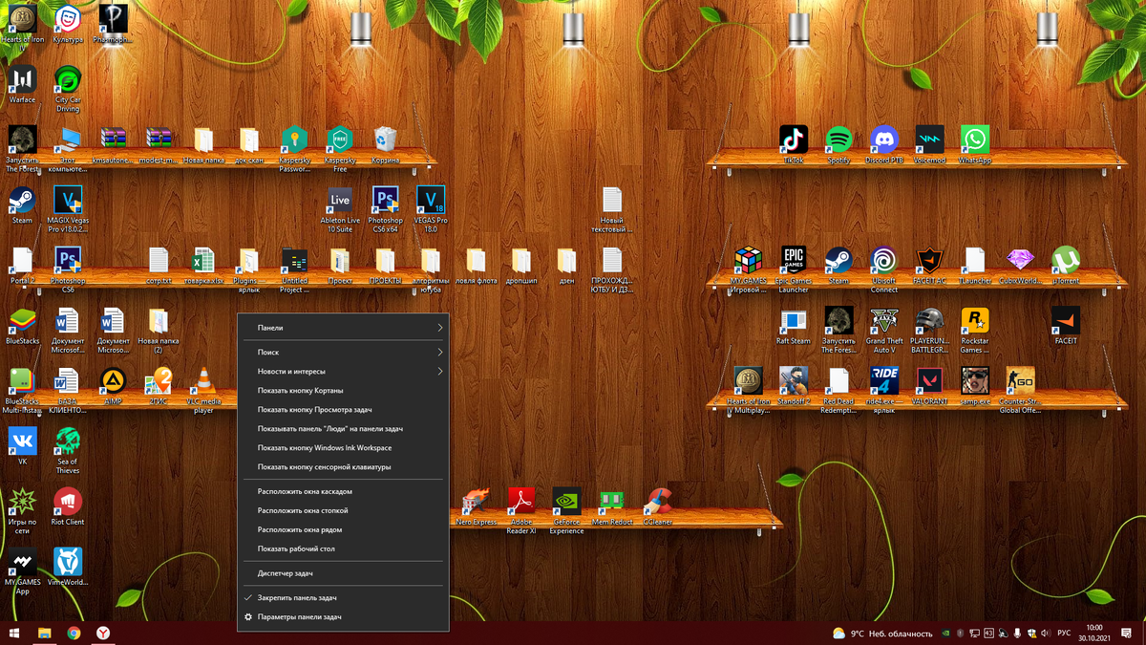Viewport: 1146px width, 645px height.
Task: Select the товарка.xlsx file
Action: click(203, 266)
